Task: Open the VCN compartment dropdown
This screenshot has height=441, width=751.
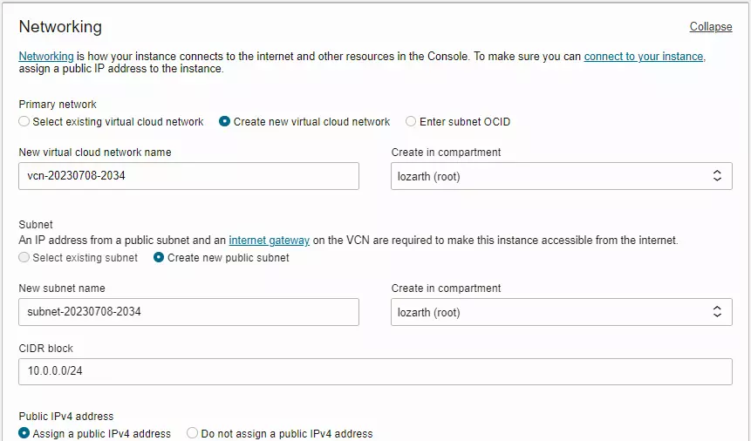Action: tap(561, 176)
